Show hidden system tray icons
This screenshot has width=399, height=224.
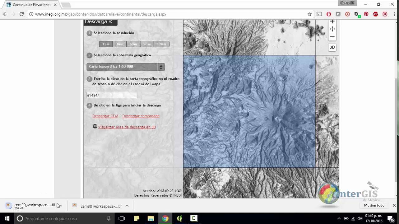click(339, 218)
